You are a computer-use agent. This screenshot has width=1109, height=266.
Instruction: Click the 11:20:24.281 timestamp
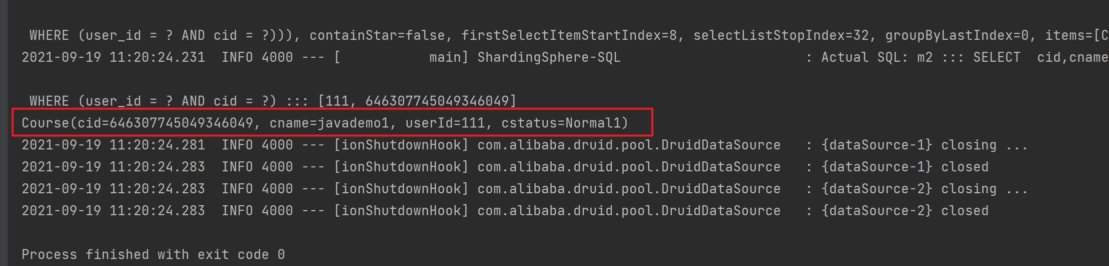(x=157, y=145)
